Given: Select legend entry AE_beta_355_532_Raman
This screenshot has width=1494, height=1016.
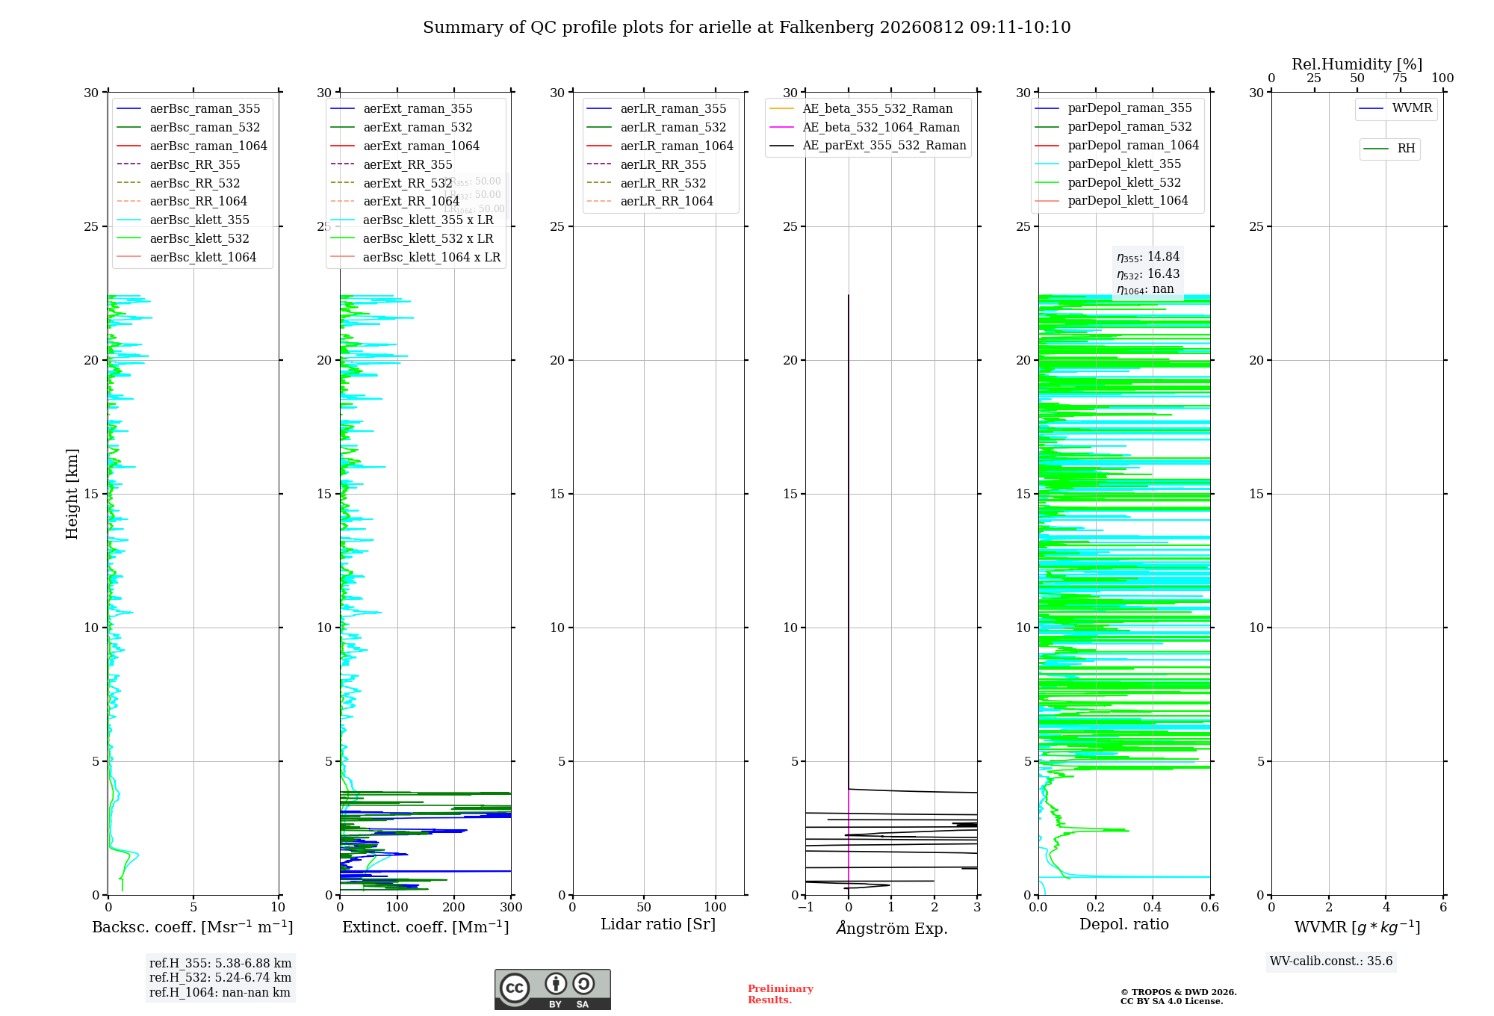Looking at the screenshot, I should [x=861, y=109].
